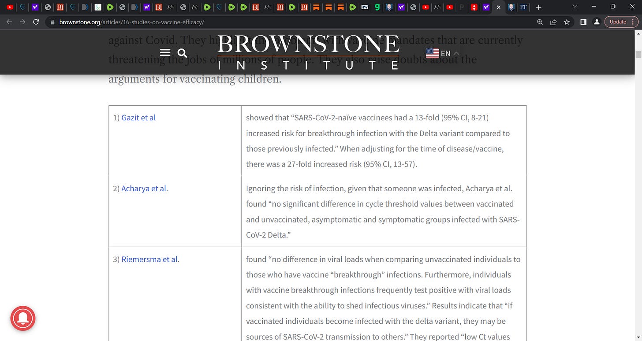642x341 pixels.
Task: Click the line starting "found “no difference in viral loads"
Action: (x=383, y=259)
